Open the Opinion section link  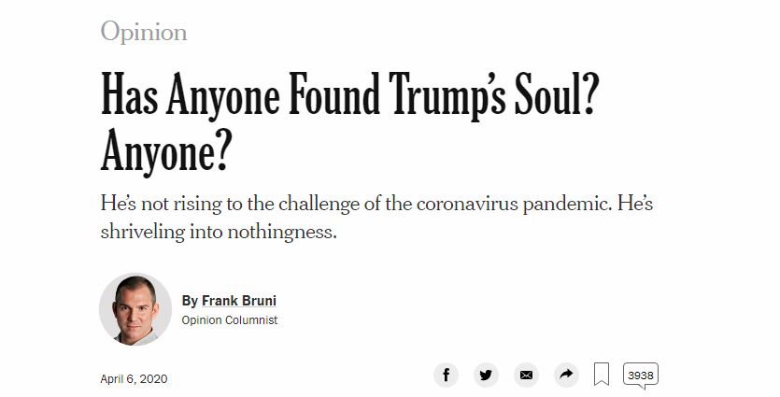(144, 33)
